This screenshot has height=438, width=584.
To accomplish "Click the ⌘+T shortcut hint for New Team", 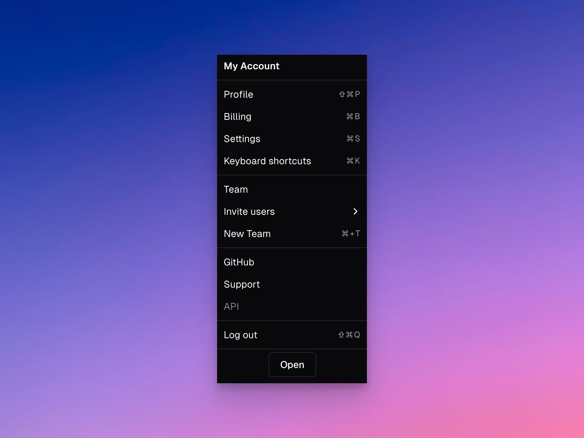I will click(x=351, y=234).
